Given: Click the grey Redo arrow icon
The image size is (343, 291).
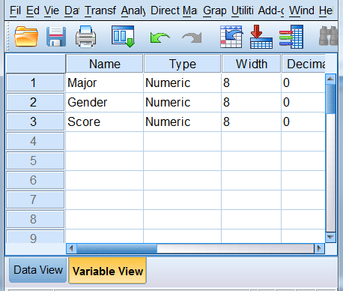Looking at the screenshot, I should point(192,38).
